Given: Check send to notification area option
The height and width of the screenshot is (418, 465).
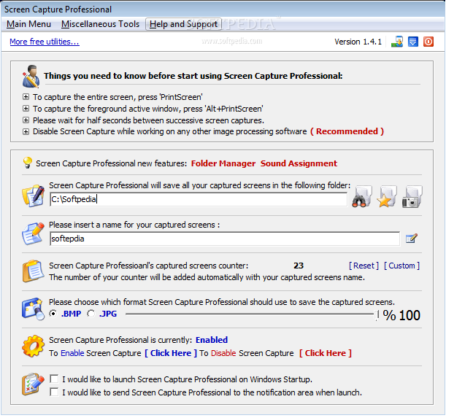Looking at the screenshot, I should 54,392.
